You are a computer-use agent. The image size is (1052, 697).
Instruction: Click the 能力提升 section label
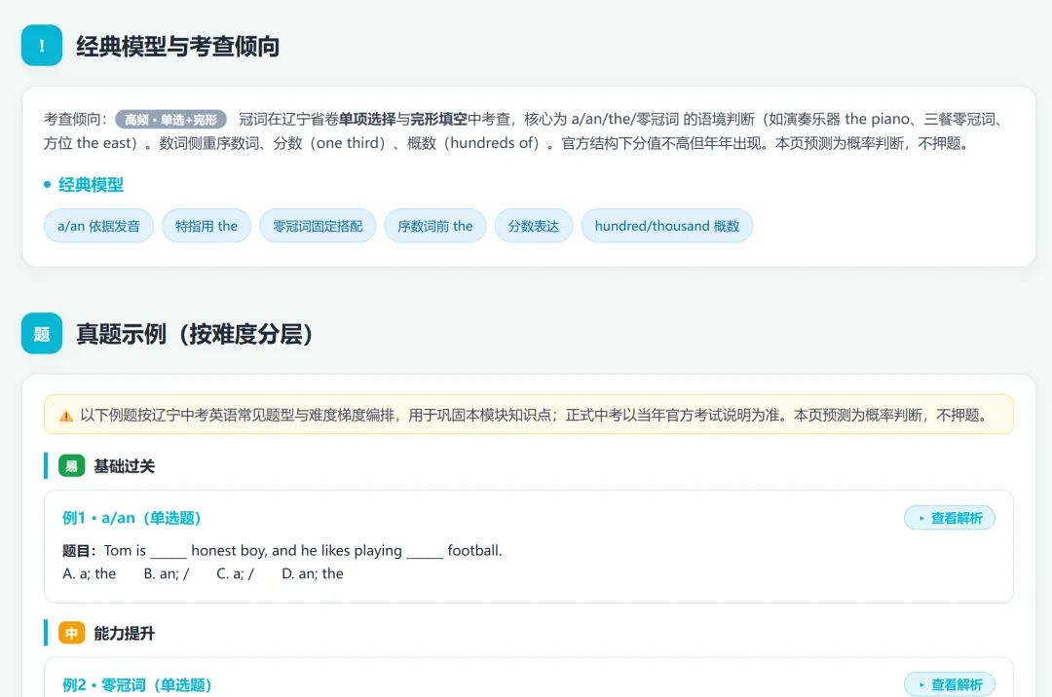[x=124, y=633]
